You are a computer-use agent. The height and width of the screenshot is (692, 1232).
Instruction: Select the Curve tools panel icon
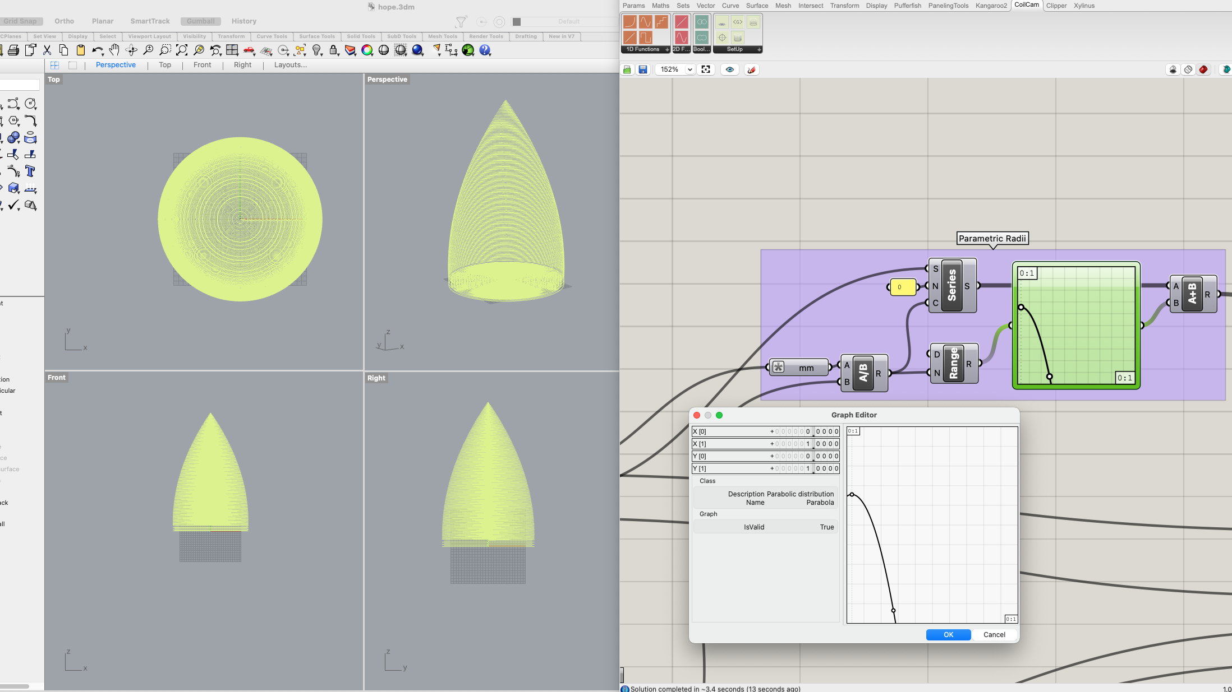click(271, 35)
